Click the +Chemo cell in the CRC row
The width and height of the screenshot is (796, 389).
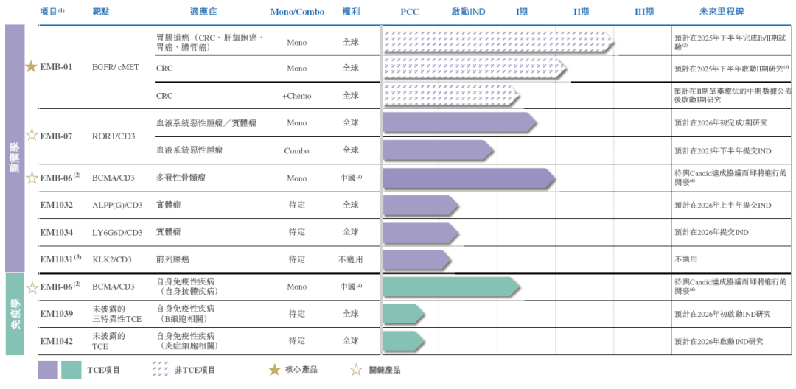coord(297,96)
